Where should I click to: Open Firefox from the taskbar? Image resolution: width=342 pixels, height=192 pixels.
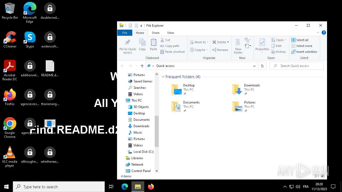[151, 187]
